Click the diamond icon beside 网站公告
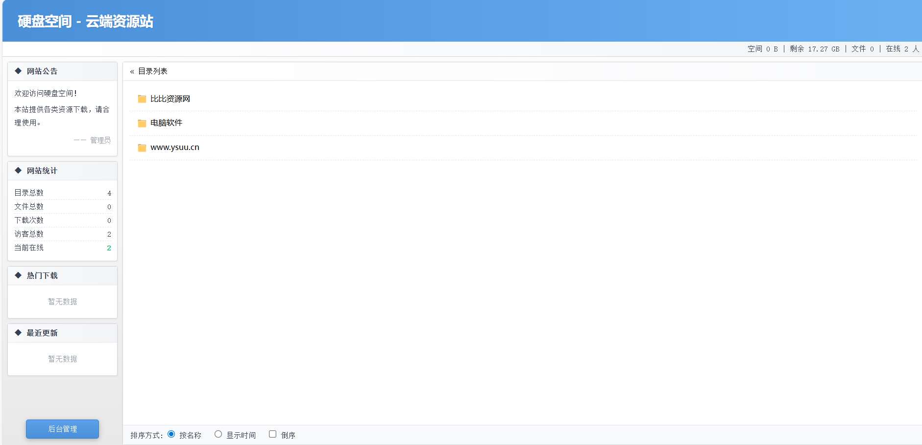922x445 pixels. tap(18, 71)
